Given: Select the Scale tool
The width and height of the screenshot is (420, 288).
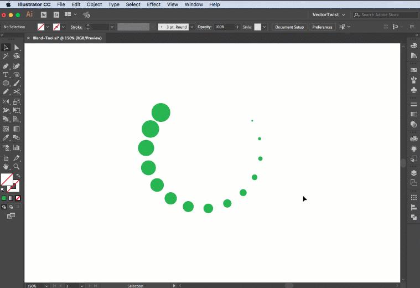Looking at the screenshot, I should pos(17,102).
